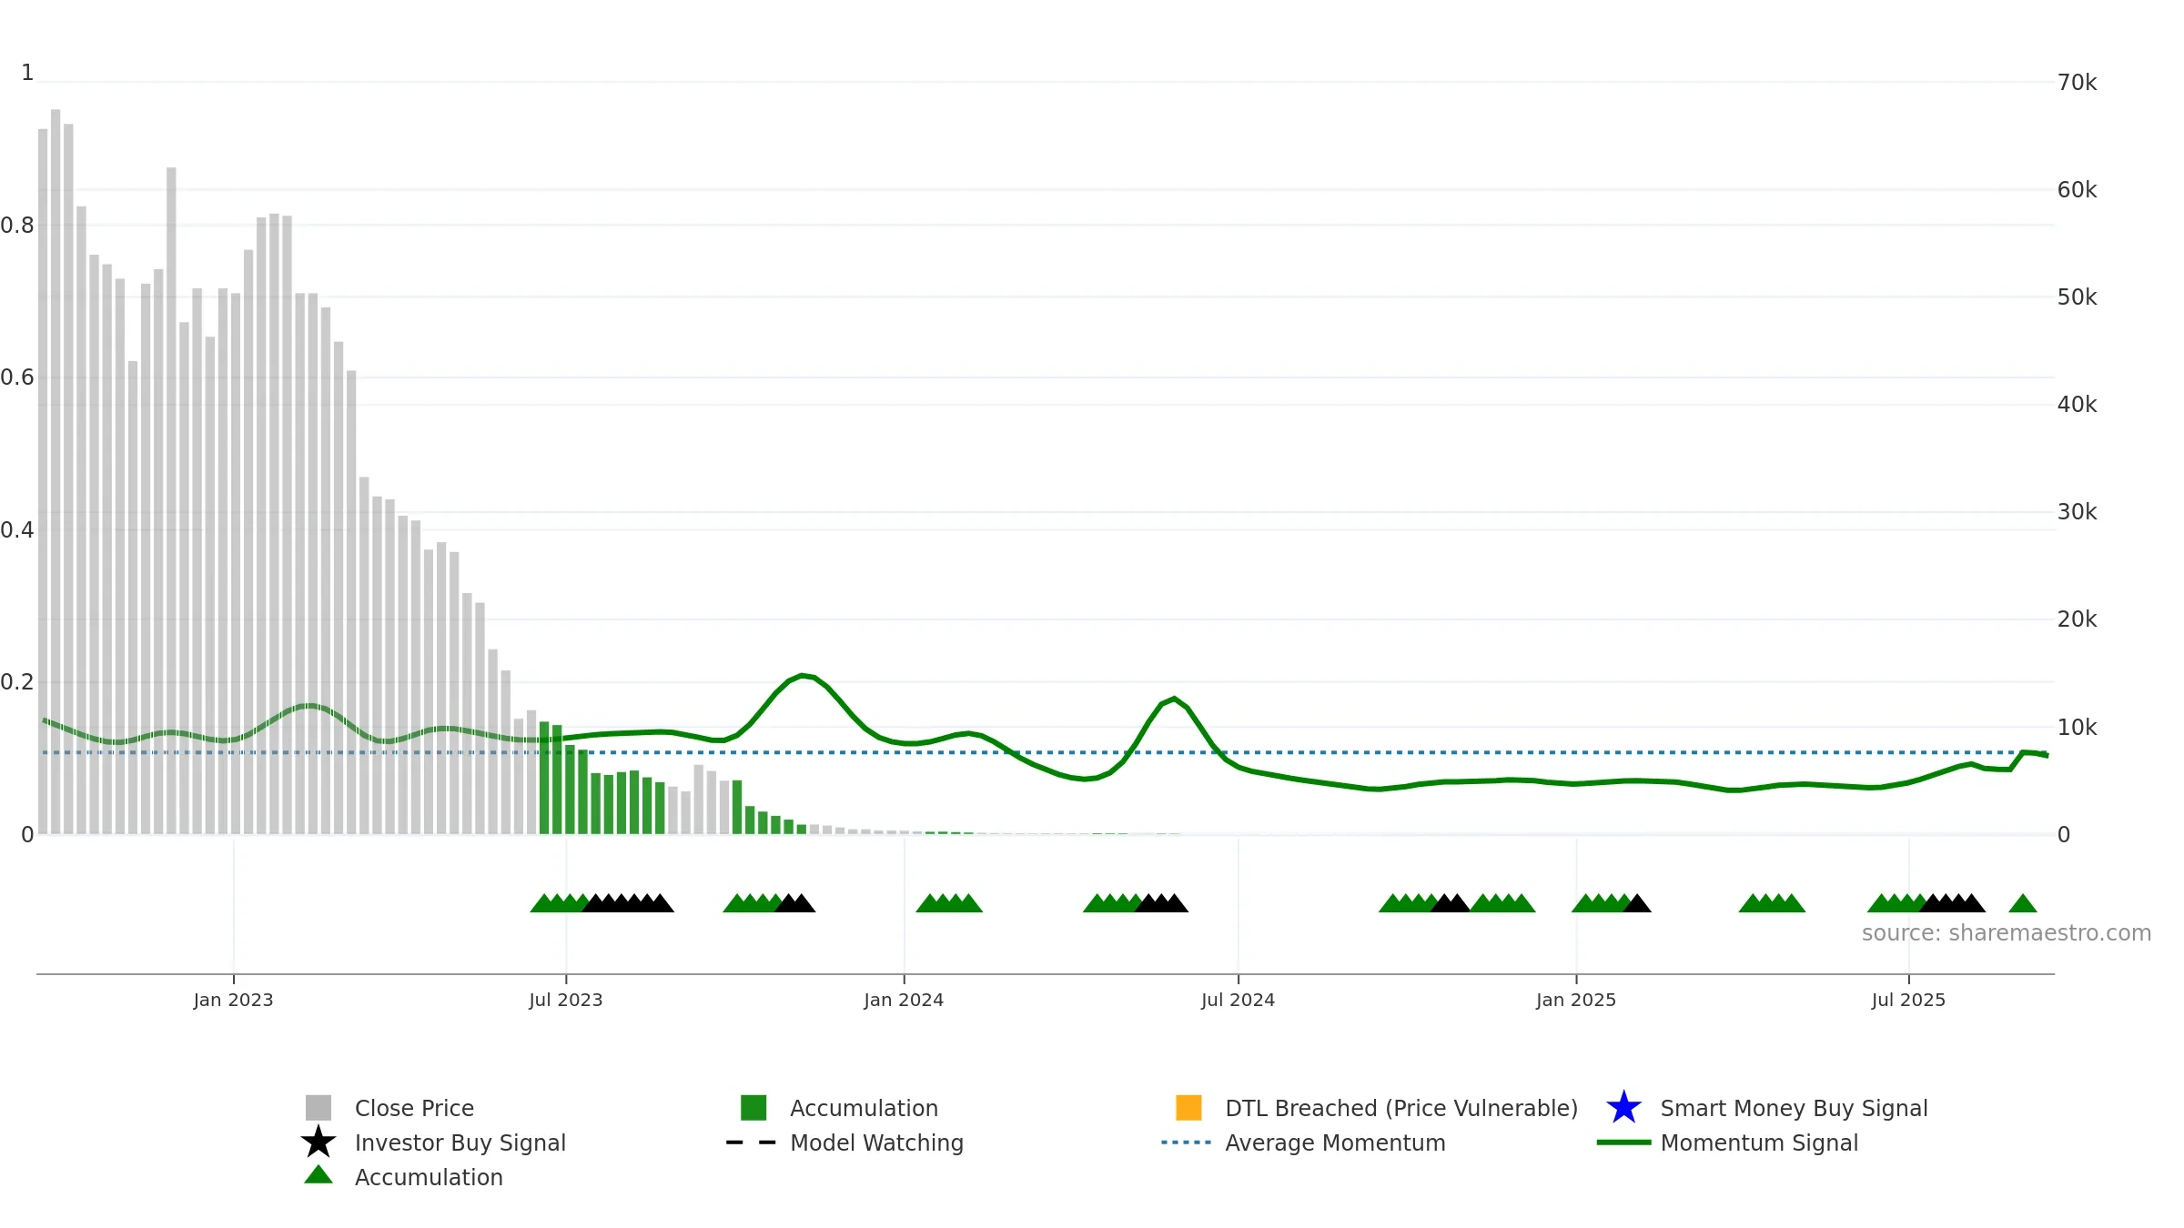Click the Jan 2023 axis label
Image resolution: width=2184 pixels, height=1228 pixels.
233,1000
